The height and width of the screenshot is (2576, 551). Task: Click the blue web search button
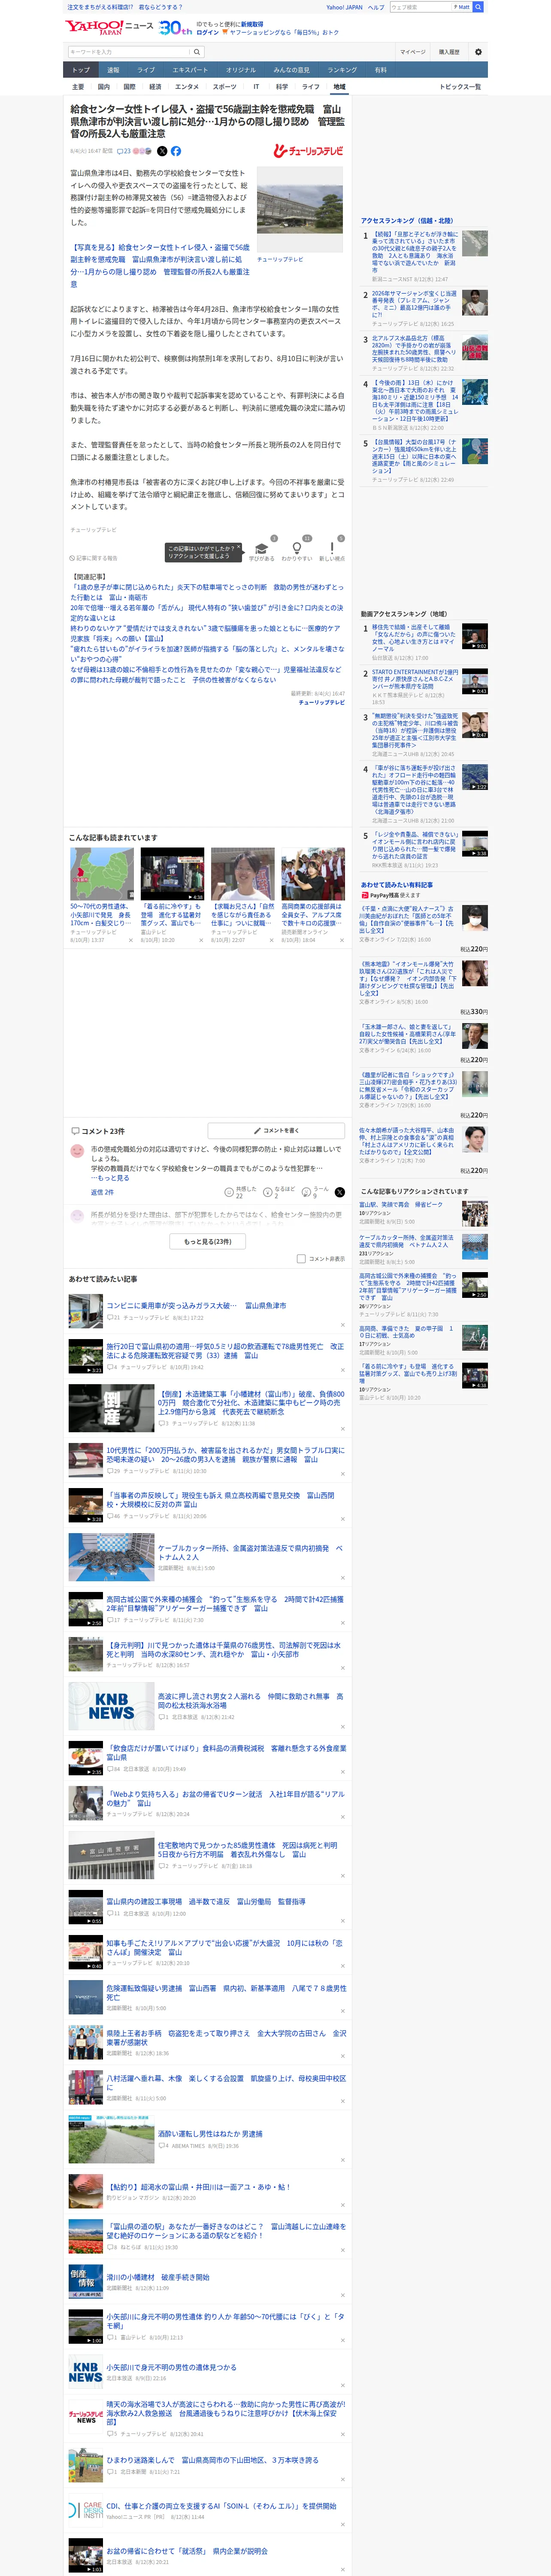point(478,7)
